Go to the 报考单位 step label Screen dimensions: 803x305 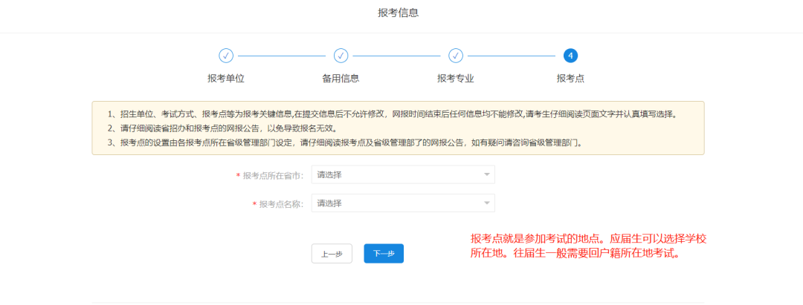tap(226, 79)
